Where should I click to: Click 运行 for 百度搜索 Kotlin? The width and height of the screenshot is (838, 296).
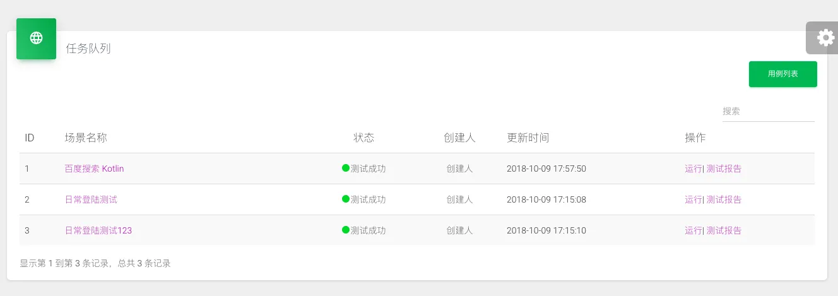pyautogui.click(x=693, y=169)
